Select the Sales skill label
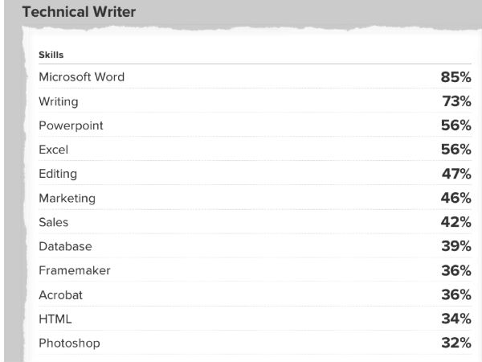The height and width of the screenshot is (362, 482). tap(54, 222)
